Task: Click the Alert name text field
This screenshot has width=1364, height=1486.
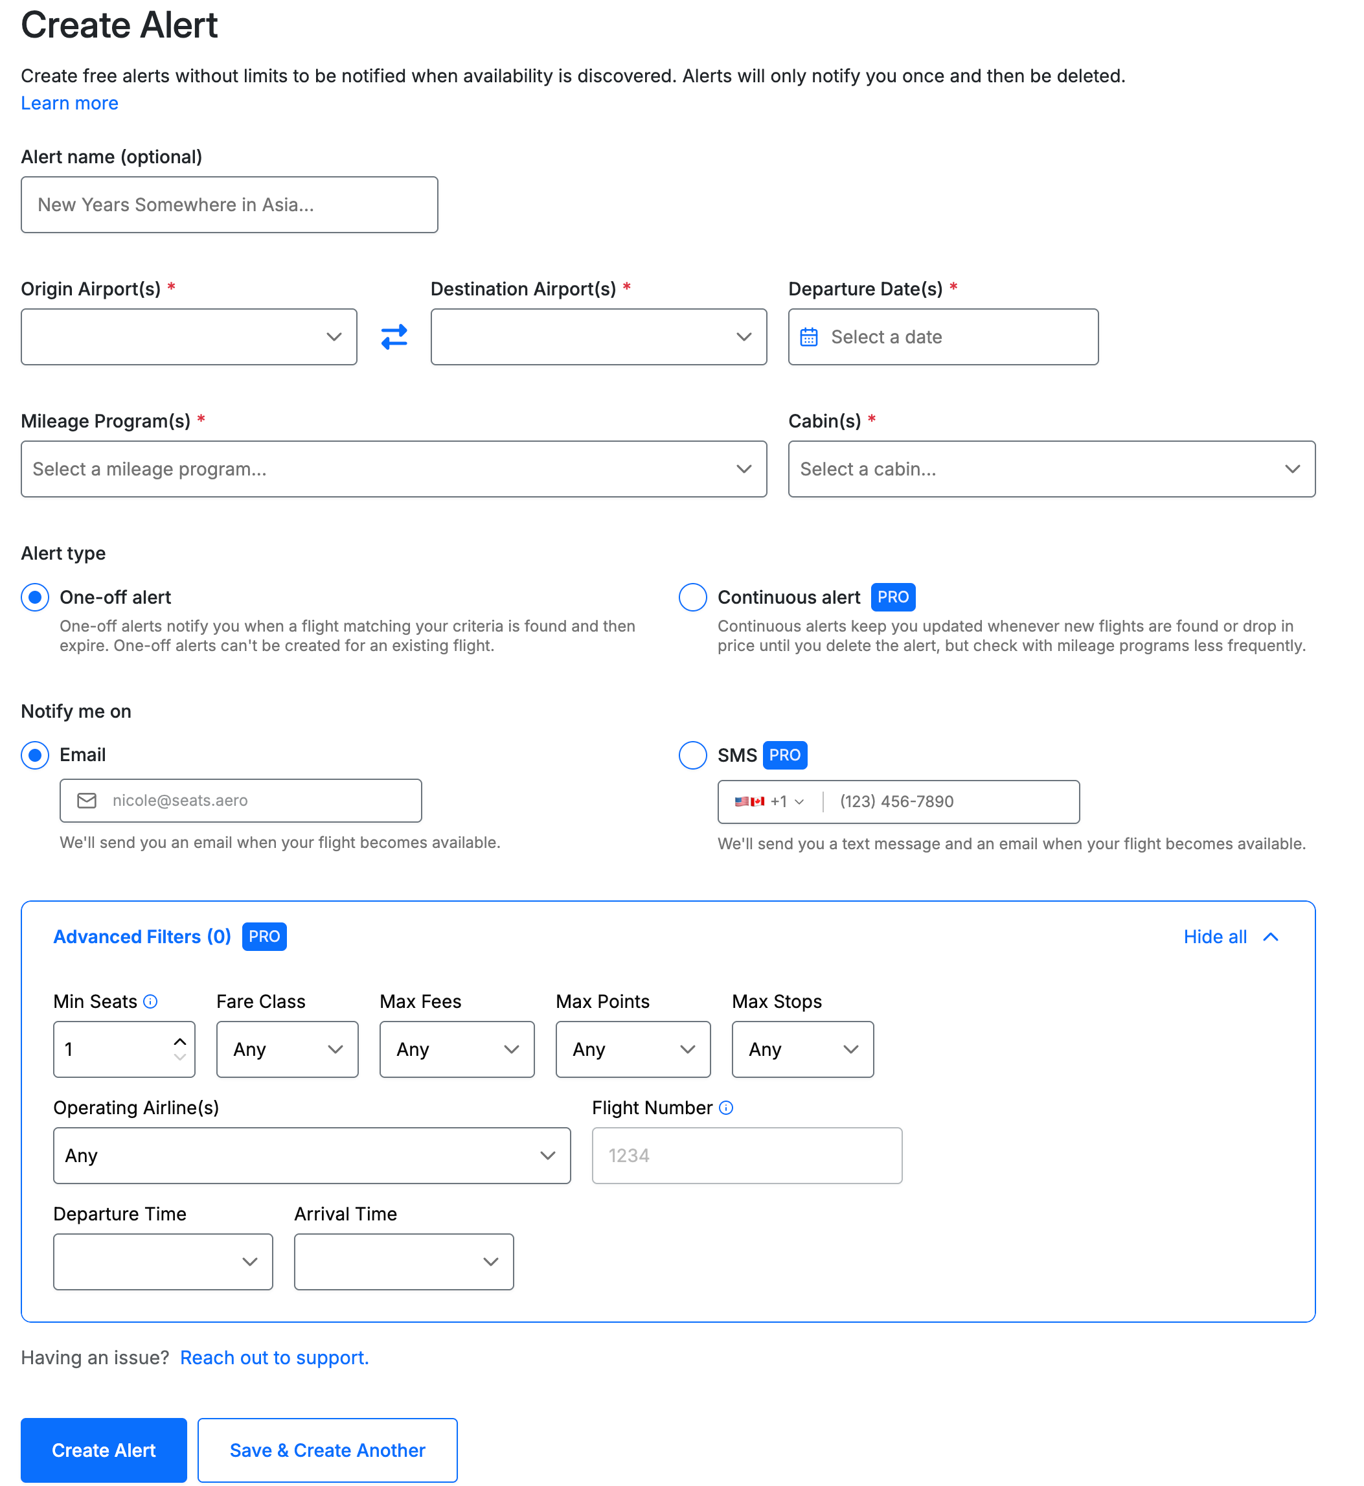Action: coord(229,205)
